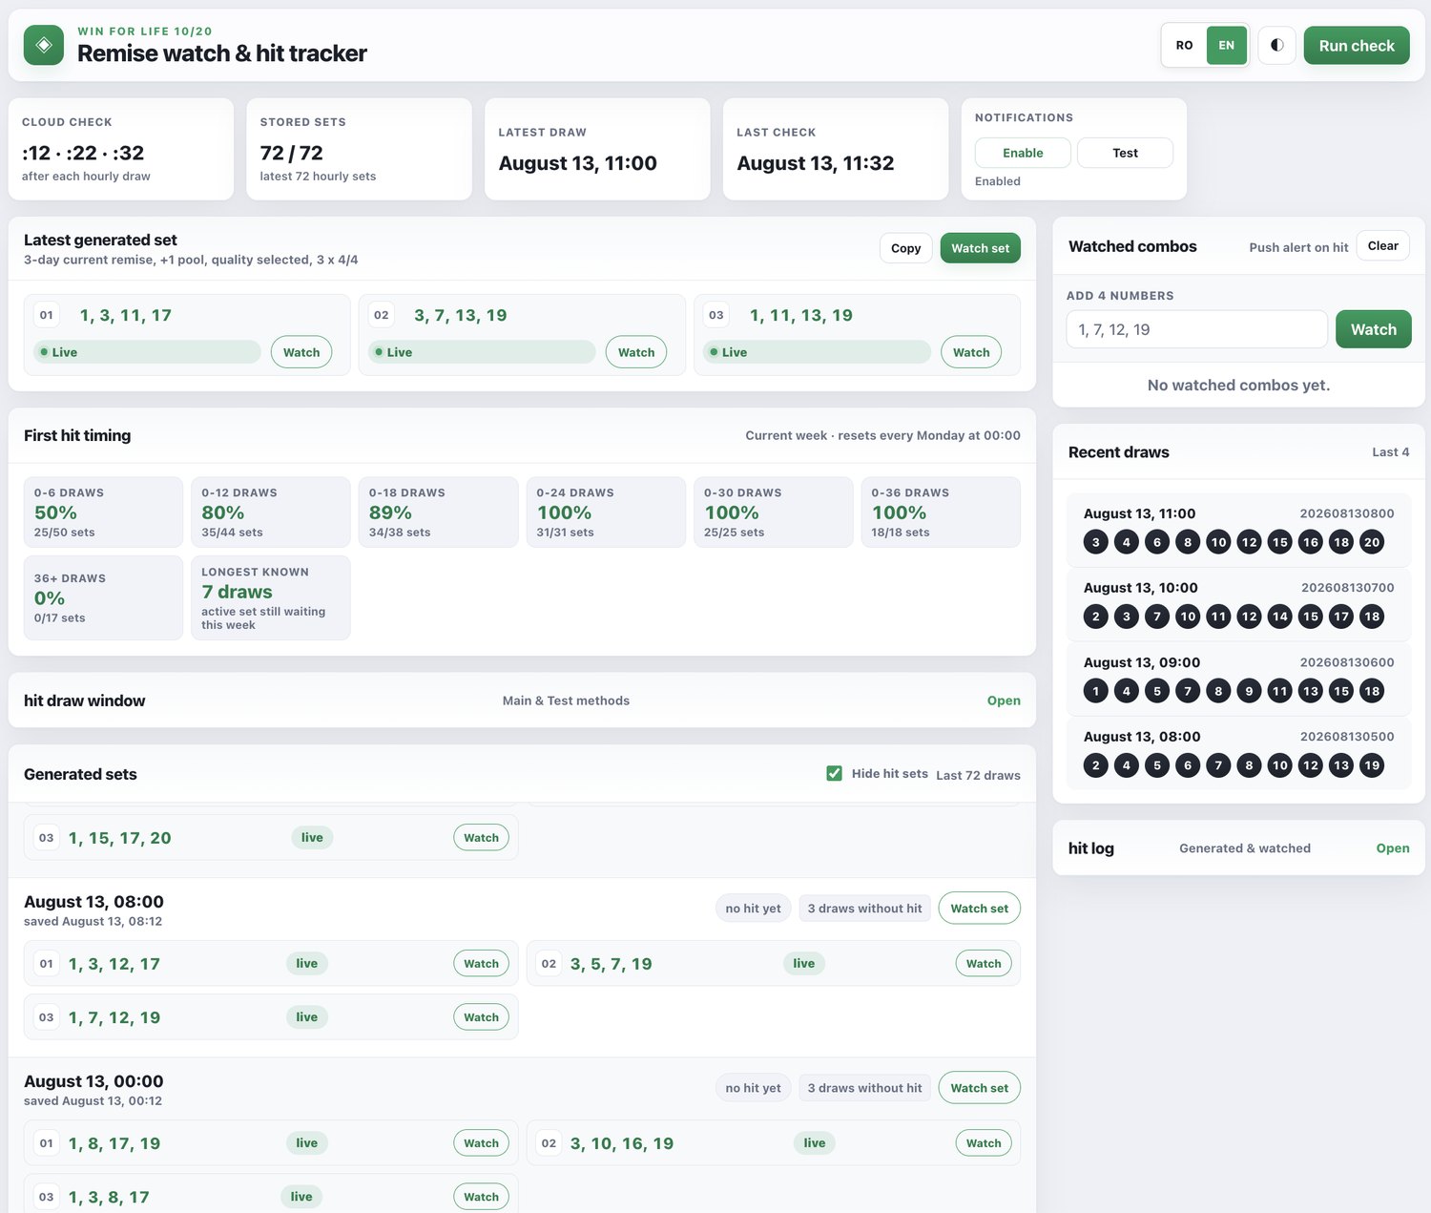Watch combo 3, 7, 13, 19 in the latest set
1431x1213 pixels.
point(636,352)
